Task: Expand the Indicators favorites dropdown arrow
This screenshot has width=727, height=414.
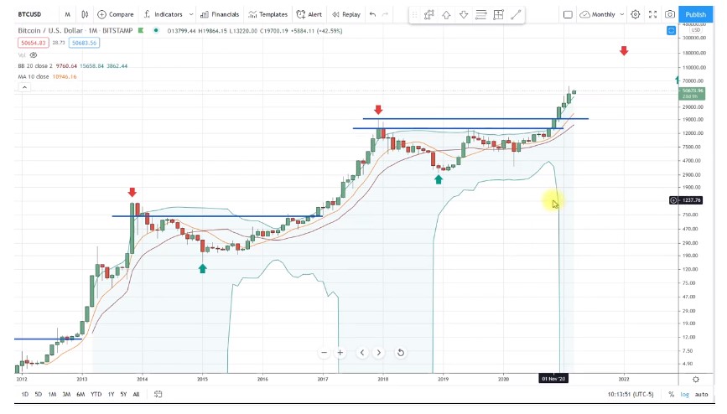Action: tap(191, 14)
